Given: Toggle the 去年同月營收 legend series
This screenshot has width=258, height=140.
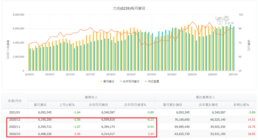Looking at the screenshot, I should coord(130,82).
